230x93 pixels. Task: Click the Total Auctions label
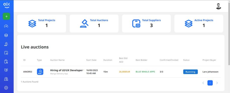coord(99,20)
